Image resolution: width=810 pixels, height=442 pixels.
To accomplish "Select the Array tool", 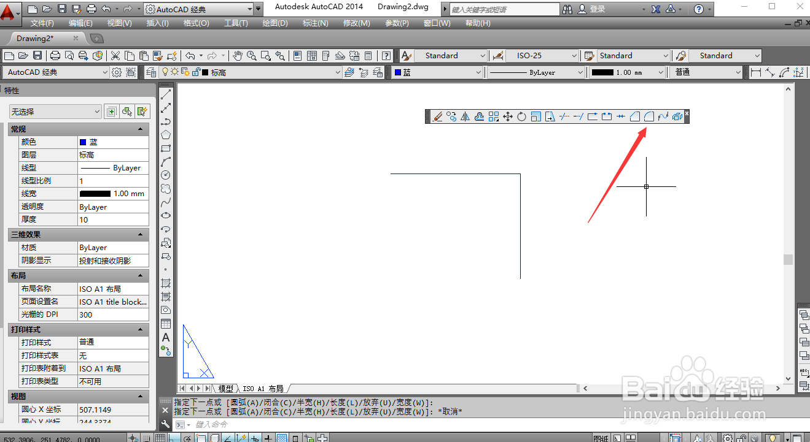I will 494,116.
